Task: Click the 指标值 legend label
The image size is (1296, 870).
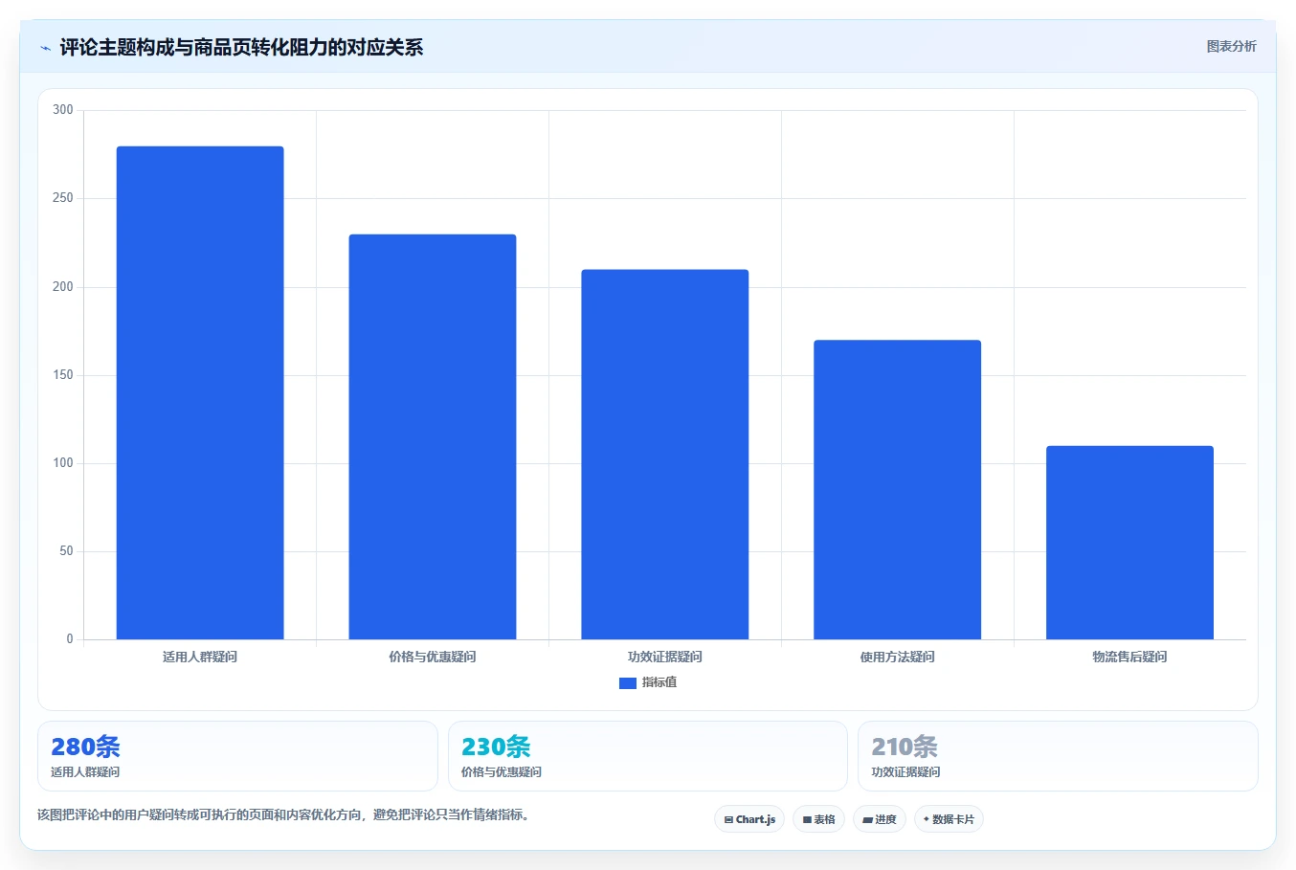Action: coord(659,682)
